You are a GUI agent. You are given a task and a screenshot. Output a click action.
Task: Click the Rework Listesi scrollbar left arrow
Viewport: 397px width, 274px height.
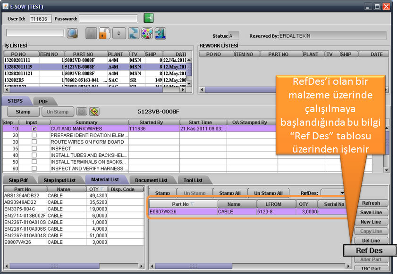pyautogui.click(x=202, y=89)
